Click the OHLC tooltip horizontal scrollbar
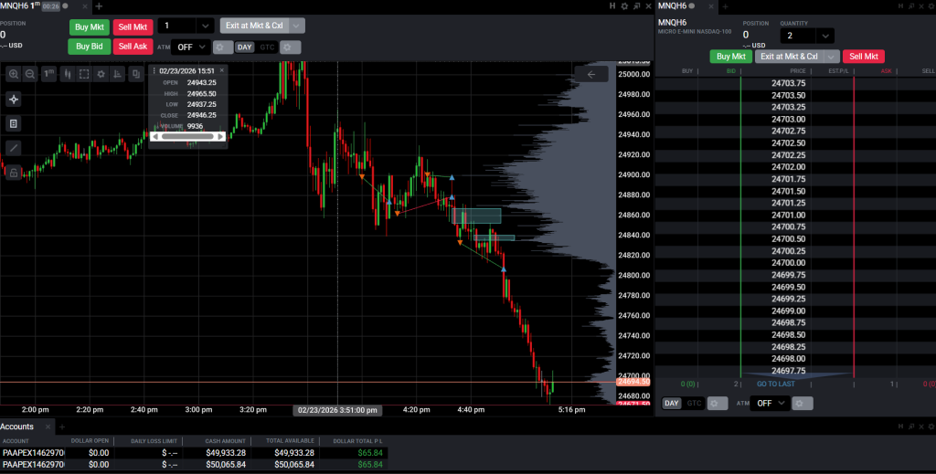The width and height of the screenshot is (936, 474). tap(187, 136)
